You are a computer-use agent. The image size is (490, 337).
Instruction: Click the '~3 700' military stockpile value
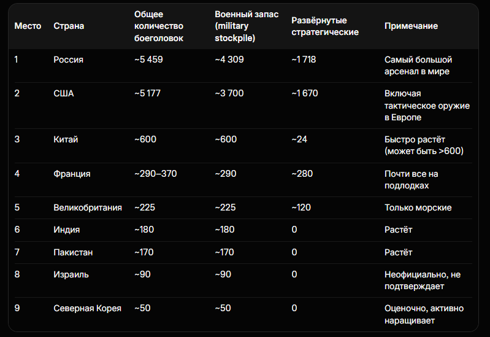tap(229, 93)
